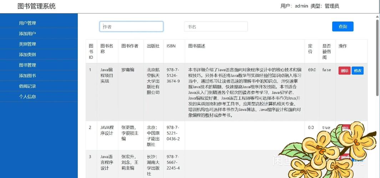The image size is (380, 178).
Task: Select author 罗骞编
Action: coord(128,70)
